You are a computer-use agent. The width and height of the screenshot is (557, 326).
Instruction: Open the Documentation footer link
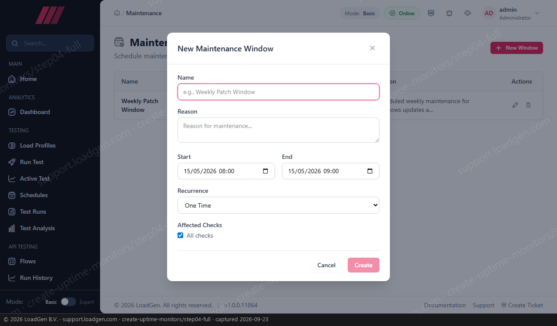[445, 305]
